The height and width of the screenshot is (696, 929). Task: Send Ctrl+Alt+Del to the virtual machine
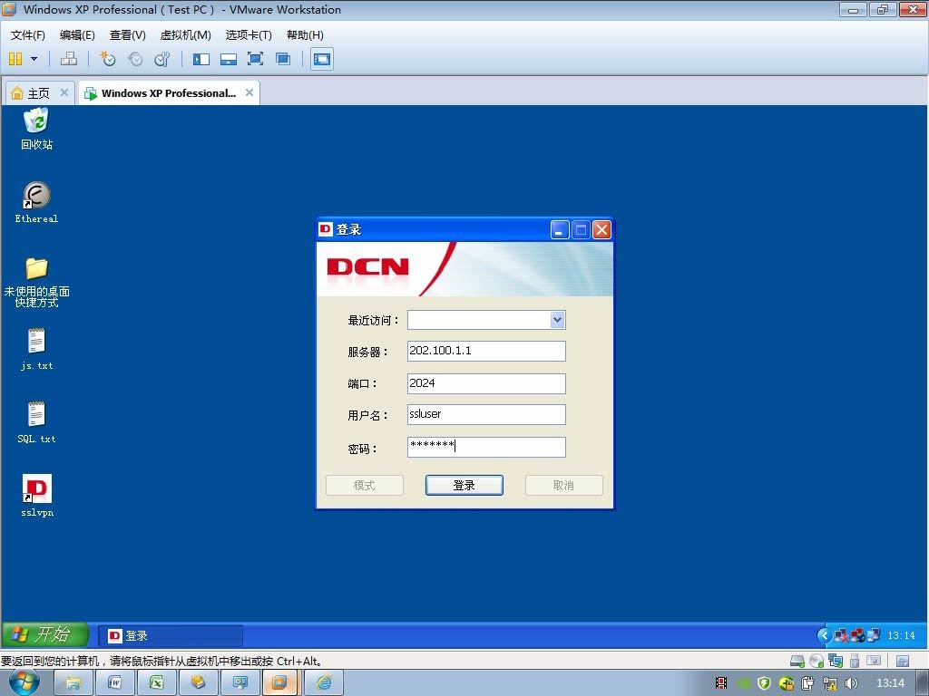tap(69, 59)
